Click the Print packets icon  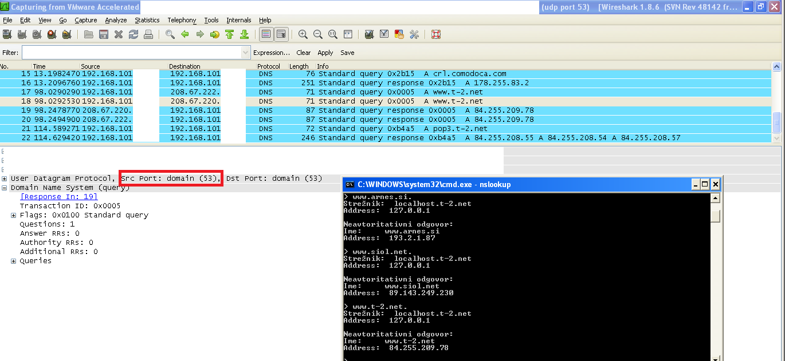click(148, 34)
